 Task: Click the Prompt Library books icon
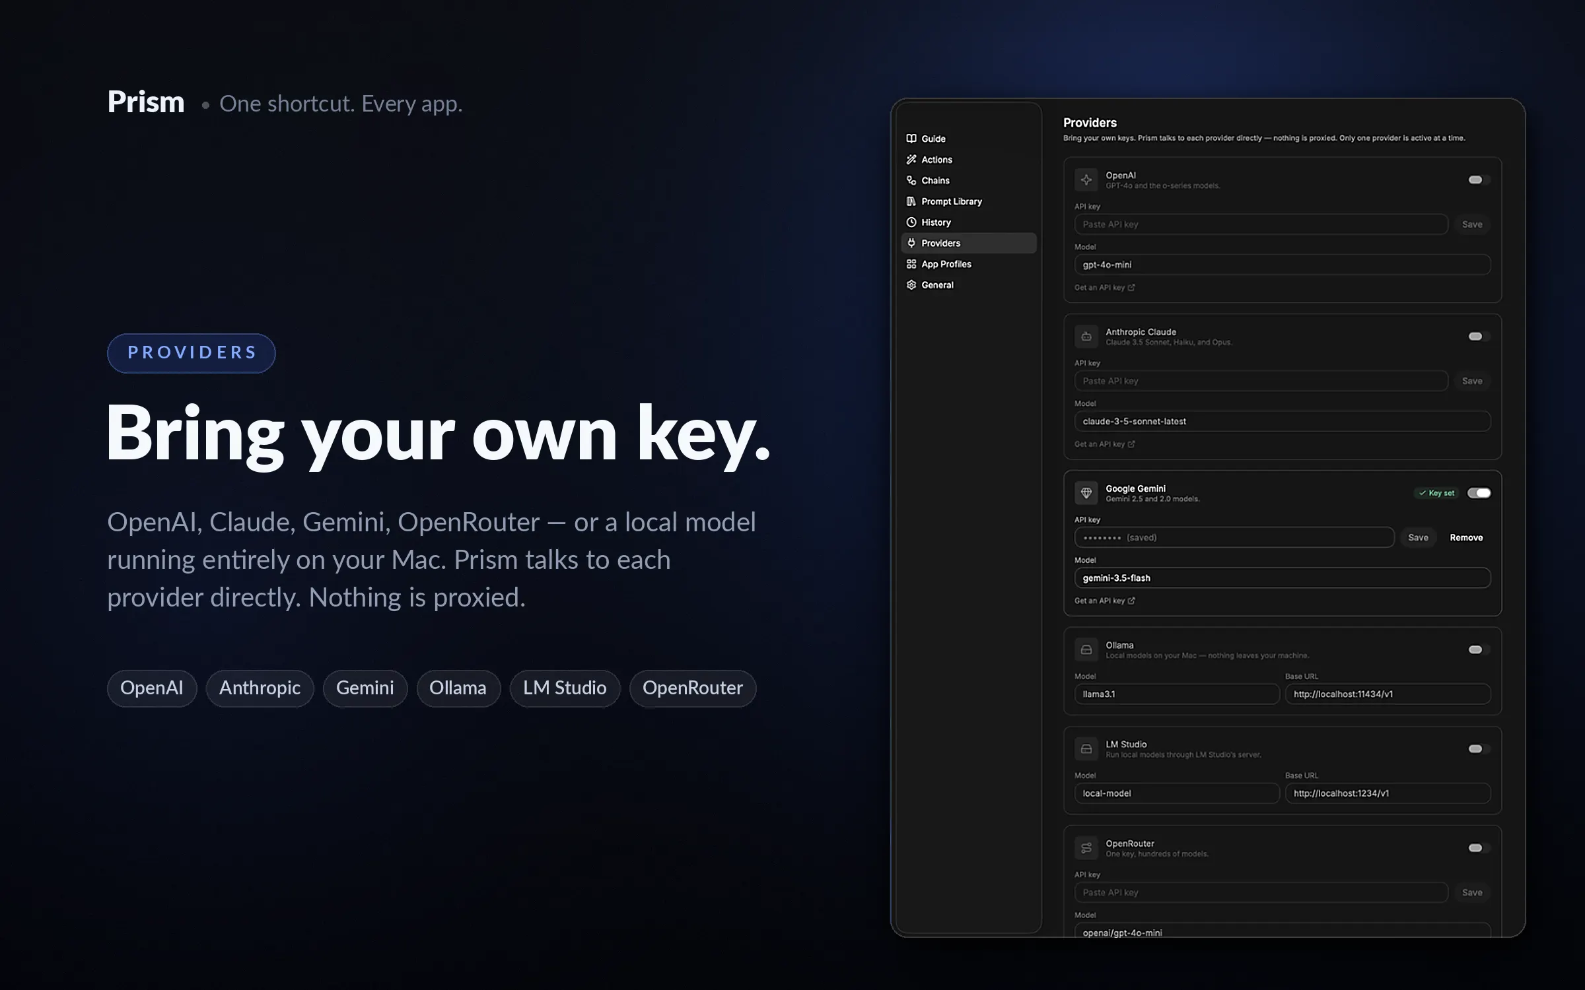point(911,201)
